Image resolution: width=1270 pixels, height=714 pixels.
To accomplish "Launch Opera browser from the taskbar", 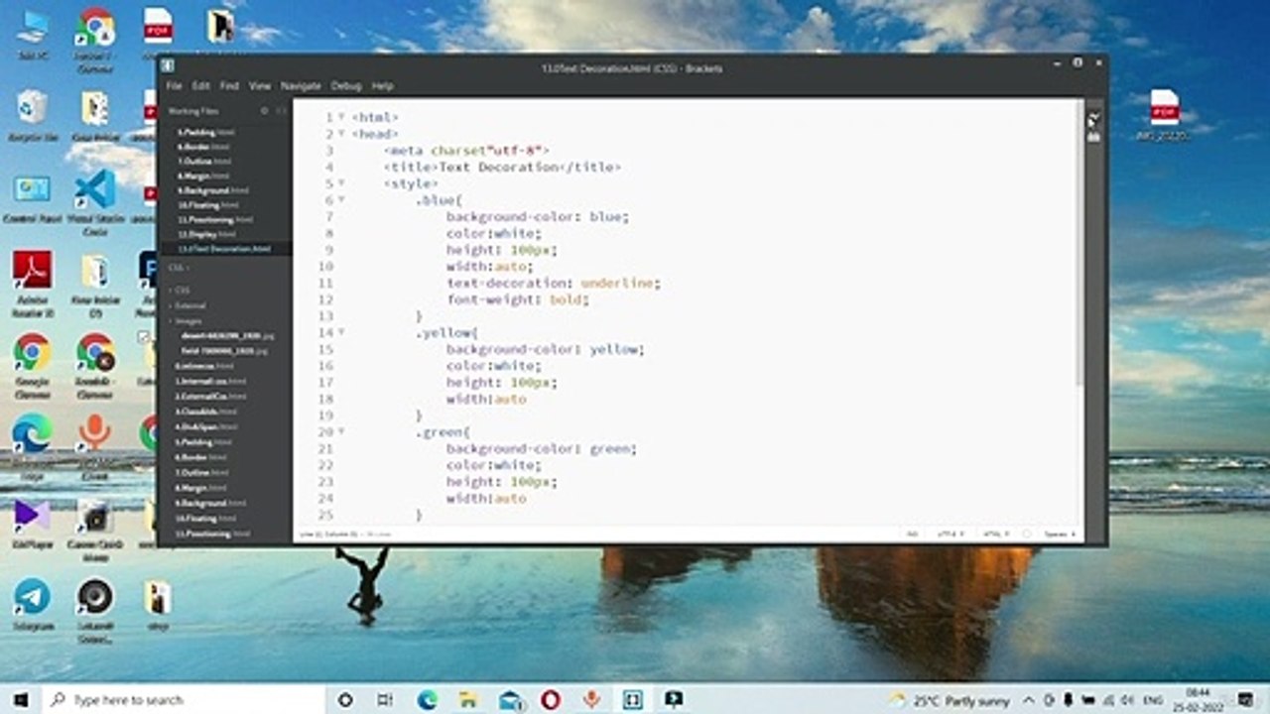I will point(550,700).
